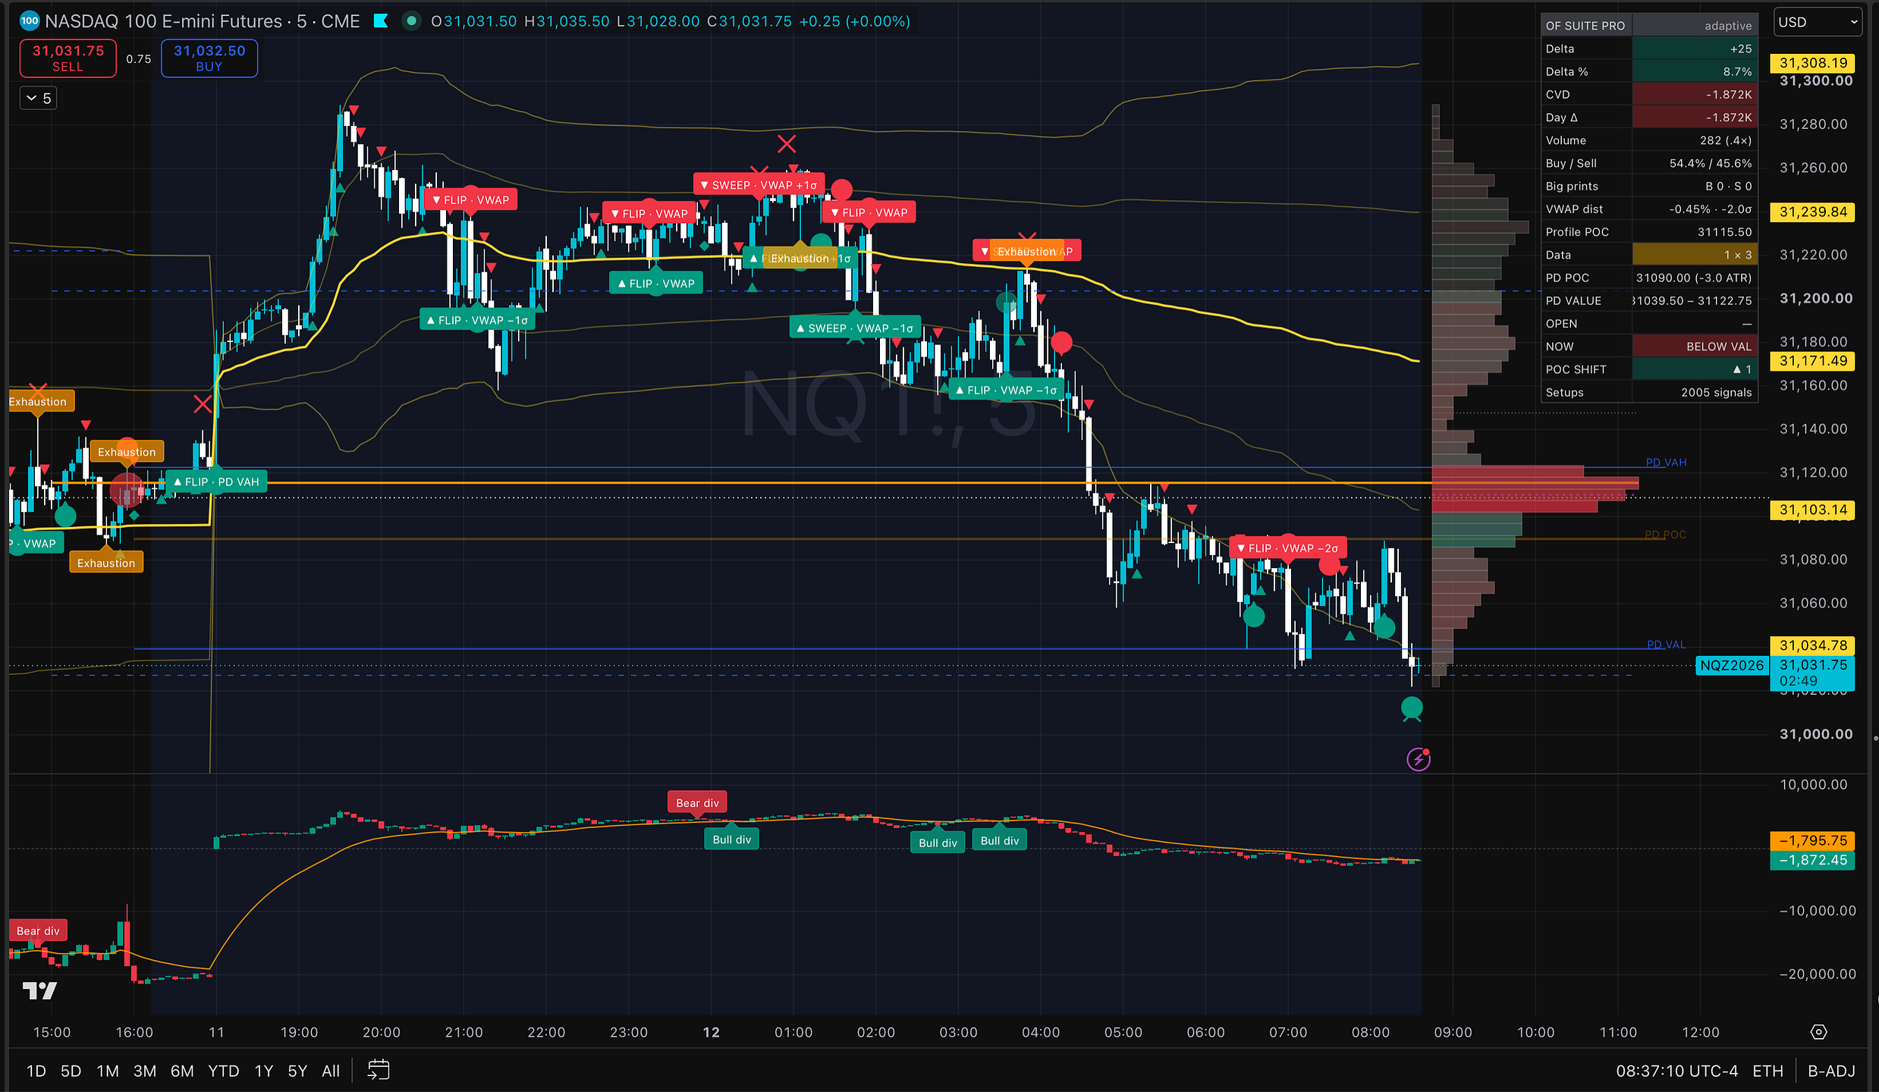Select the 3M time range

click(145, 1071)
